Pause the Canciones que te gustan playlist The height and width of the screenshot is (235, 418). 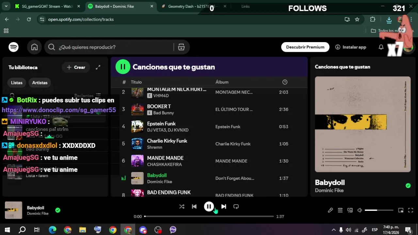(123, 67)
